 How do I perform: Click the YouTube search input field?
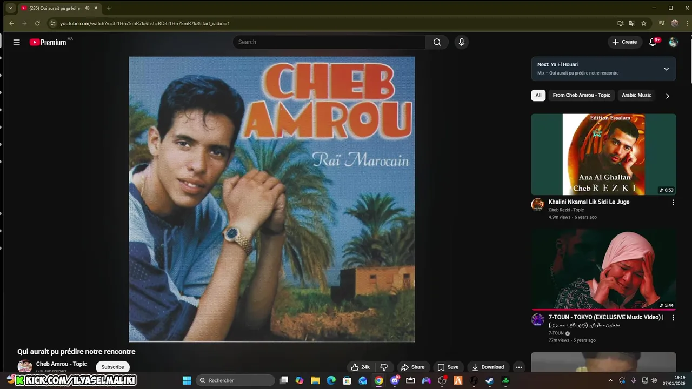[x=329, y=42]
